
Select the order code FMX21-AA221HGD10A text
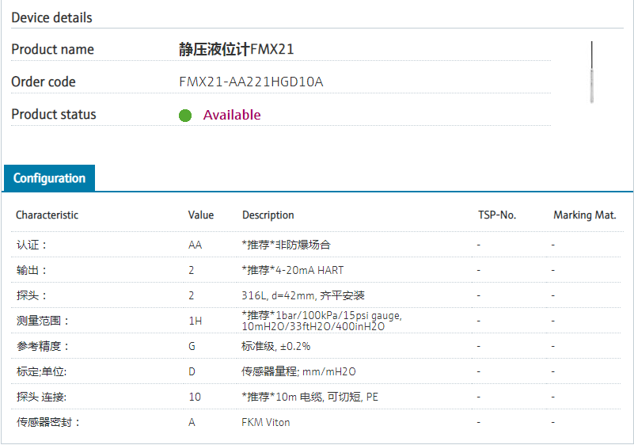click(x=251, y=82)
